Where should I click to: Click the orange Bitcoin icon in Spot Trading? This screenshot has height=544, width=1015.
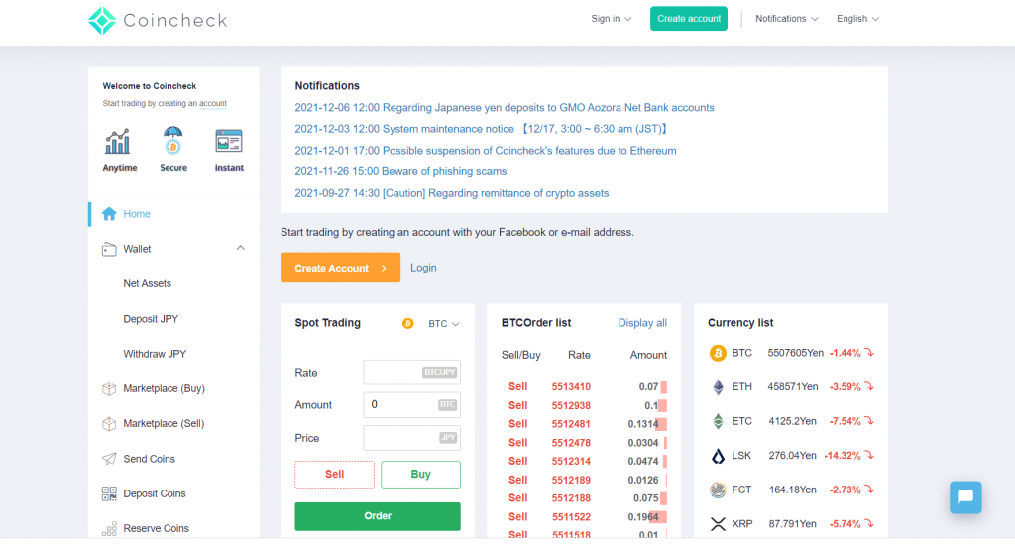click(407, 323)
